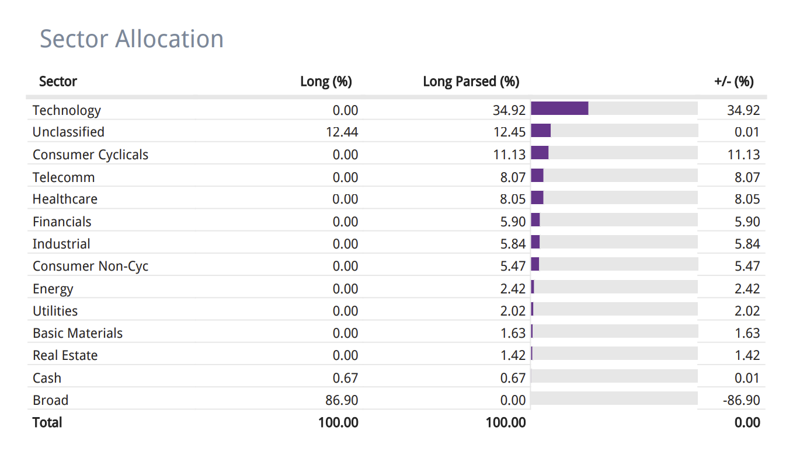Select the Utilities sector label
Viewport: 786px width, 455px height.
(x=55, y=311)
